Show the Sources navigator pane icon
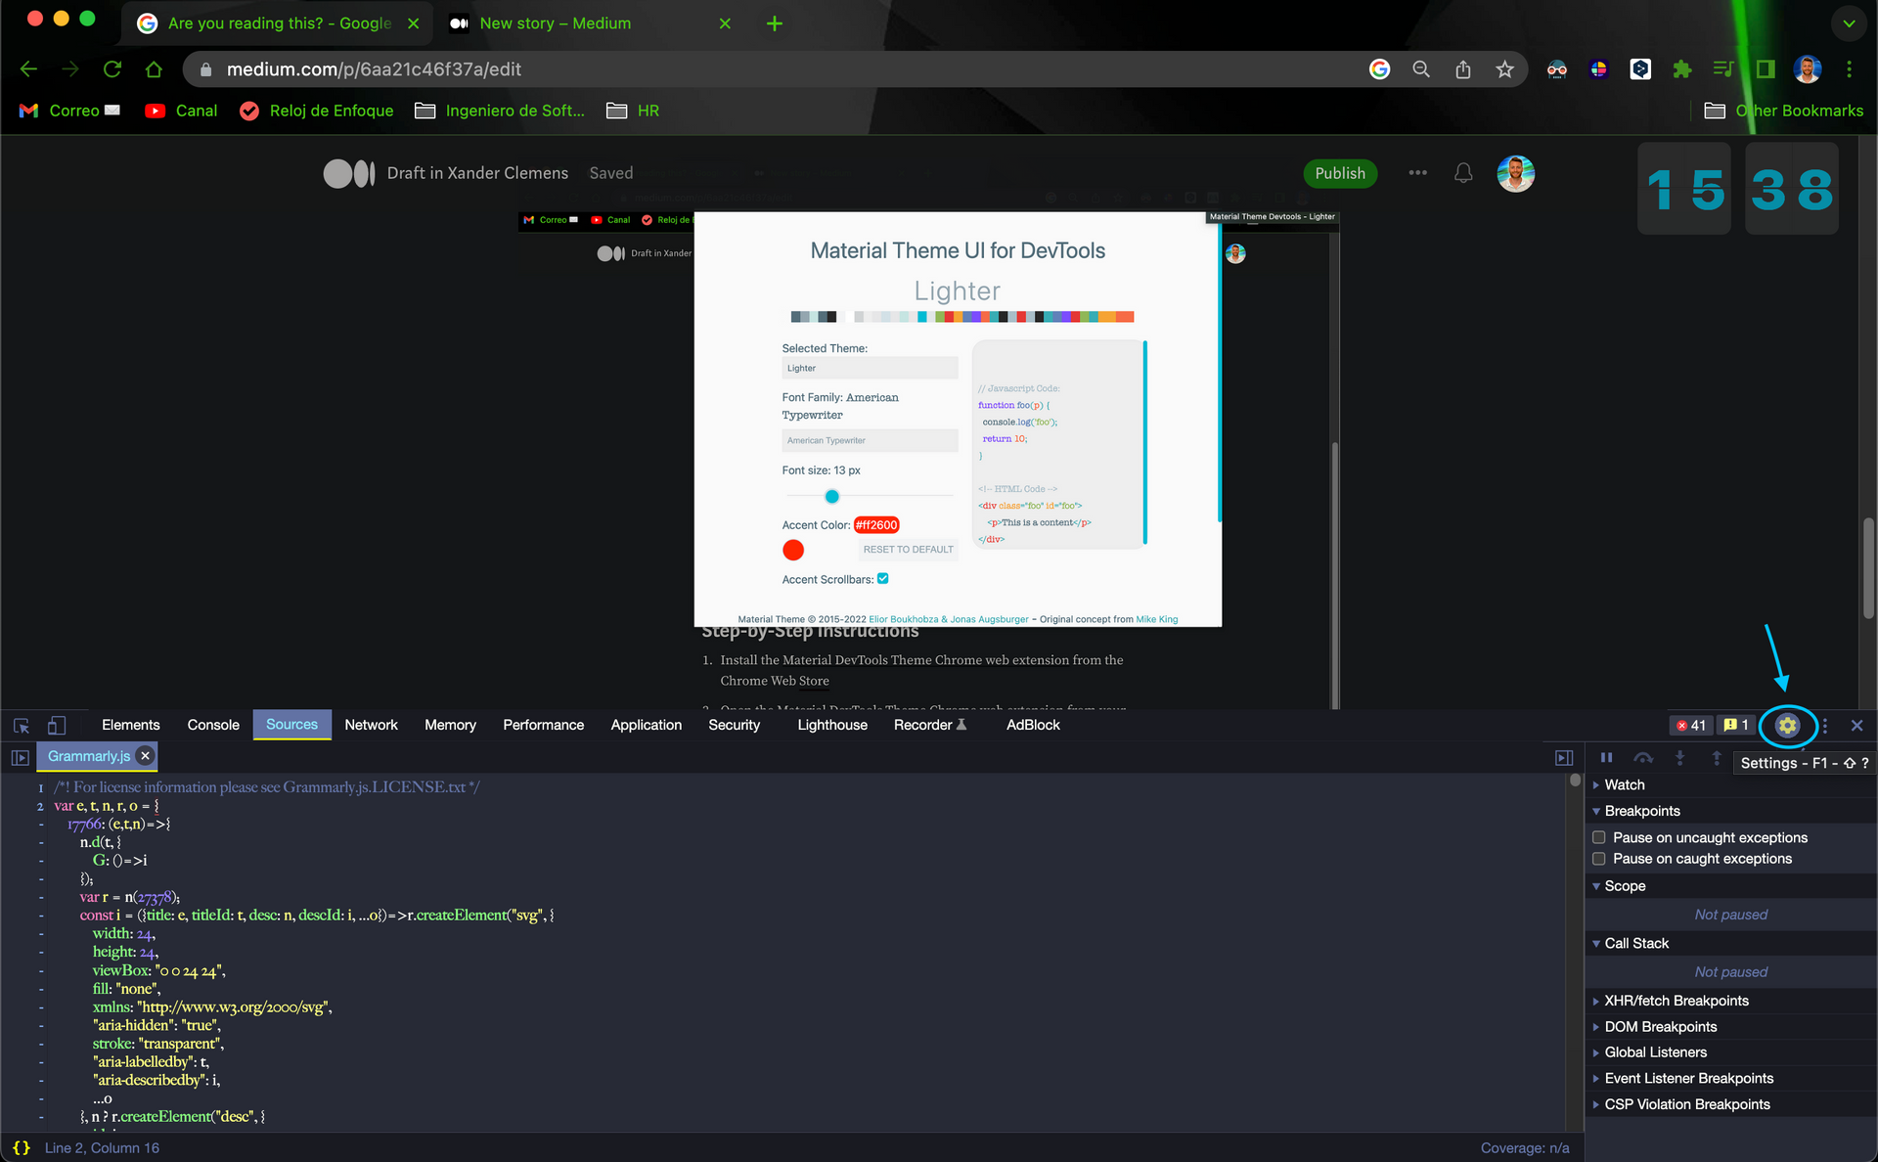The image size is (1878, 1162). [x=20, y=757]
